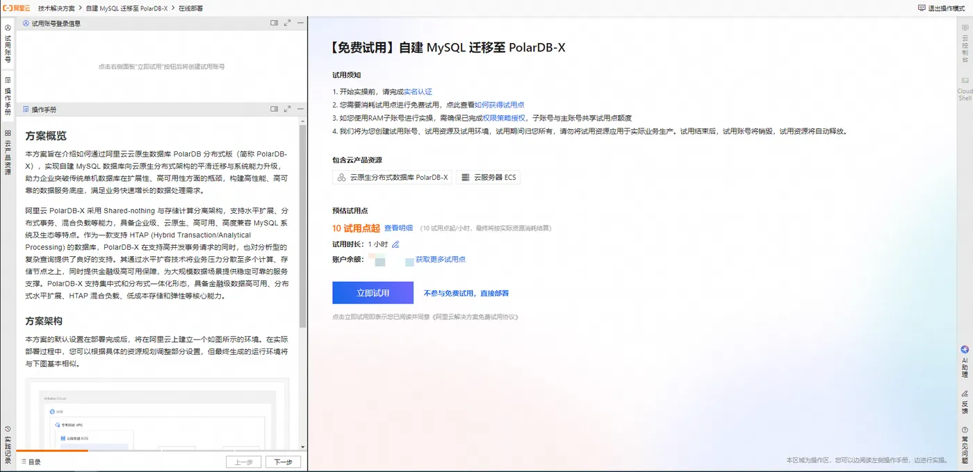Click the 【免费试用】自建 MySQL 迁移至 PolarDB-X title

pos(448,48)
